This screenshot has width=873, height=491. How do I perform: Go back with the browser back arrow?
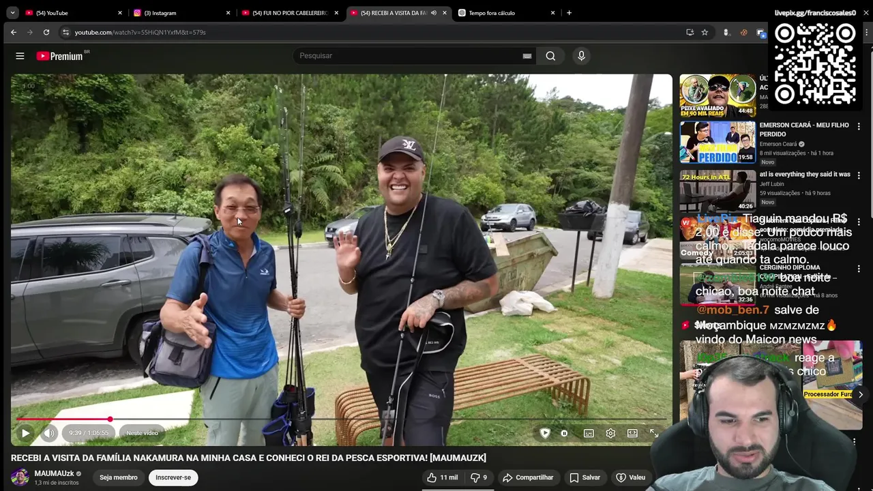pyautogui.click(x=14, y=32)
